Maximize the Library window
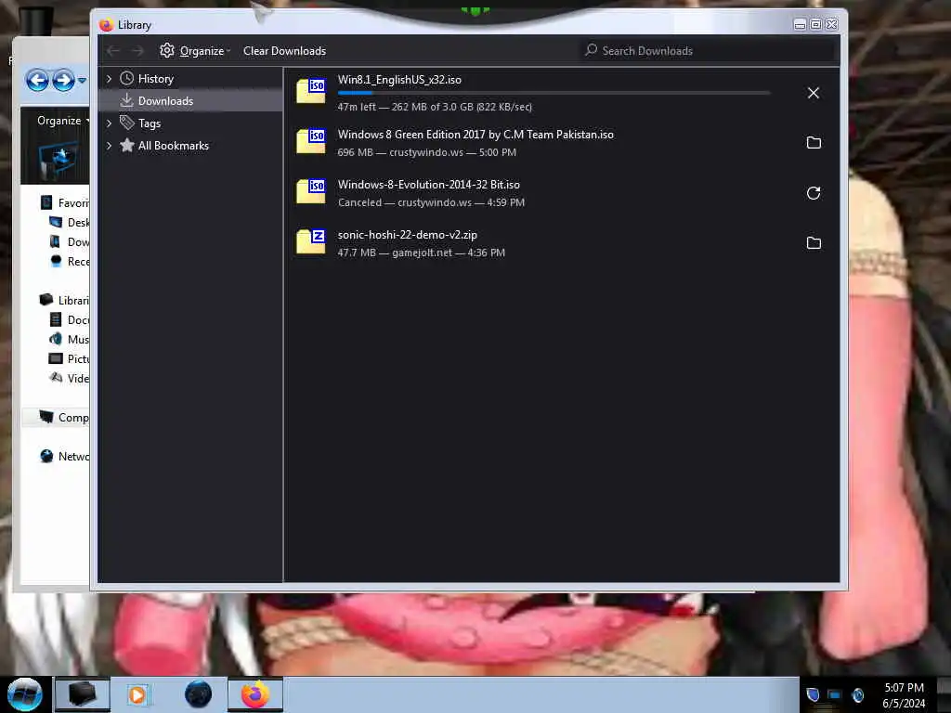Screen dimensions: 951x713 point(815,24)
